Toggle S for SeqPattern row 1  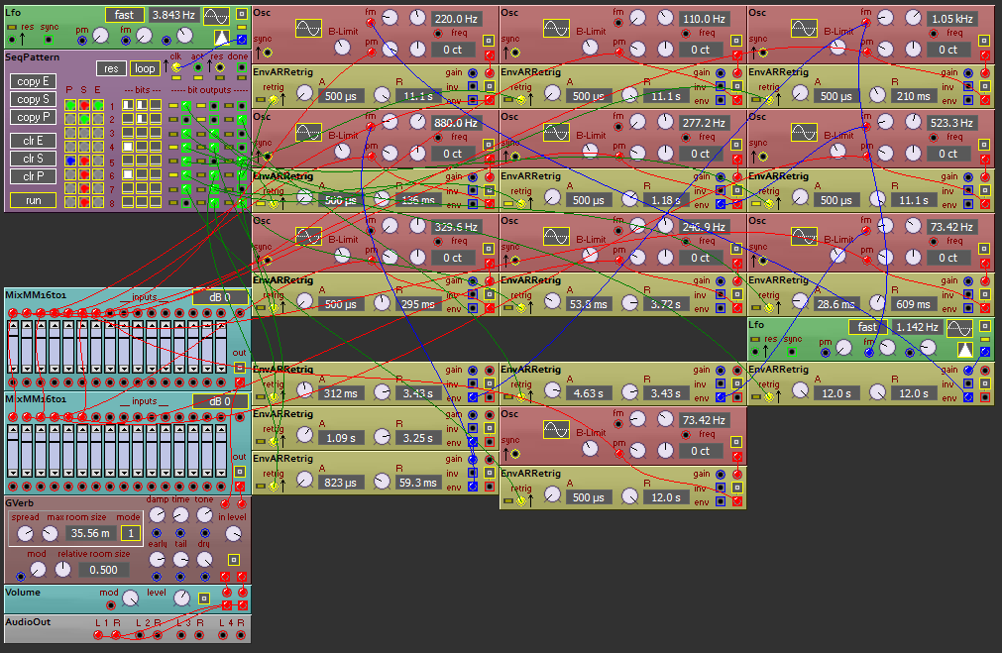[x=84, y=105]
